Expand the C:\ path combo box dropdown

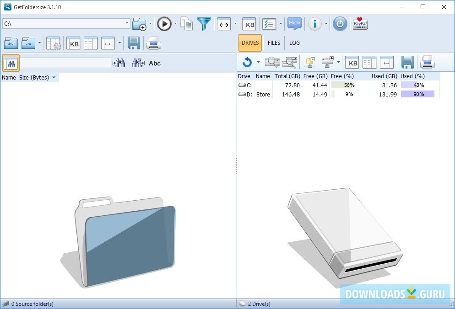(127, 23)
